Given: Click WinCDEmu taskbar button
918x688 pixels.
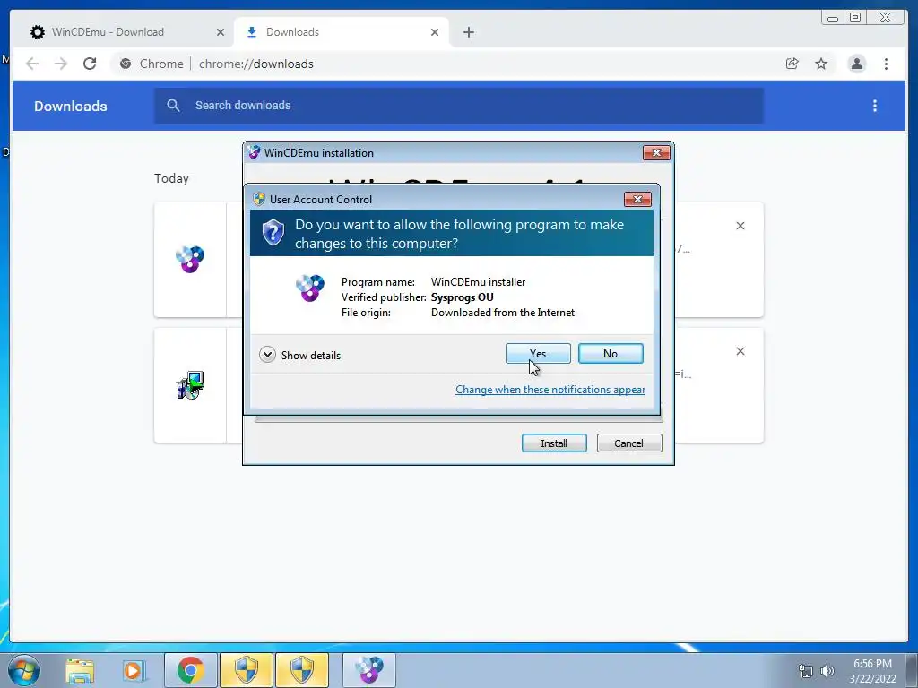Looking at the screenshot, I should pos(369,670).
